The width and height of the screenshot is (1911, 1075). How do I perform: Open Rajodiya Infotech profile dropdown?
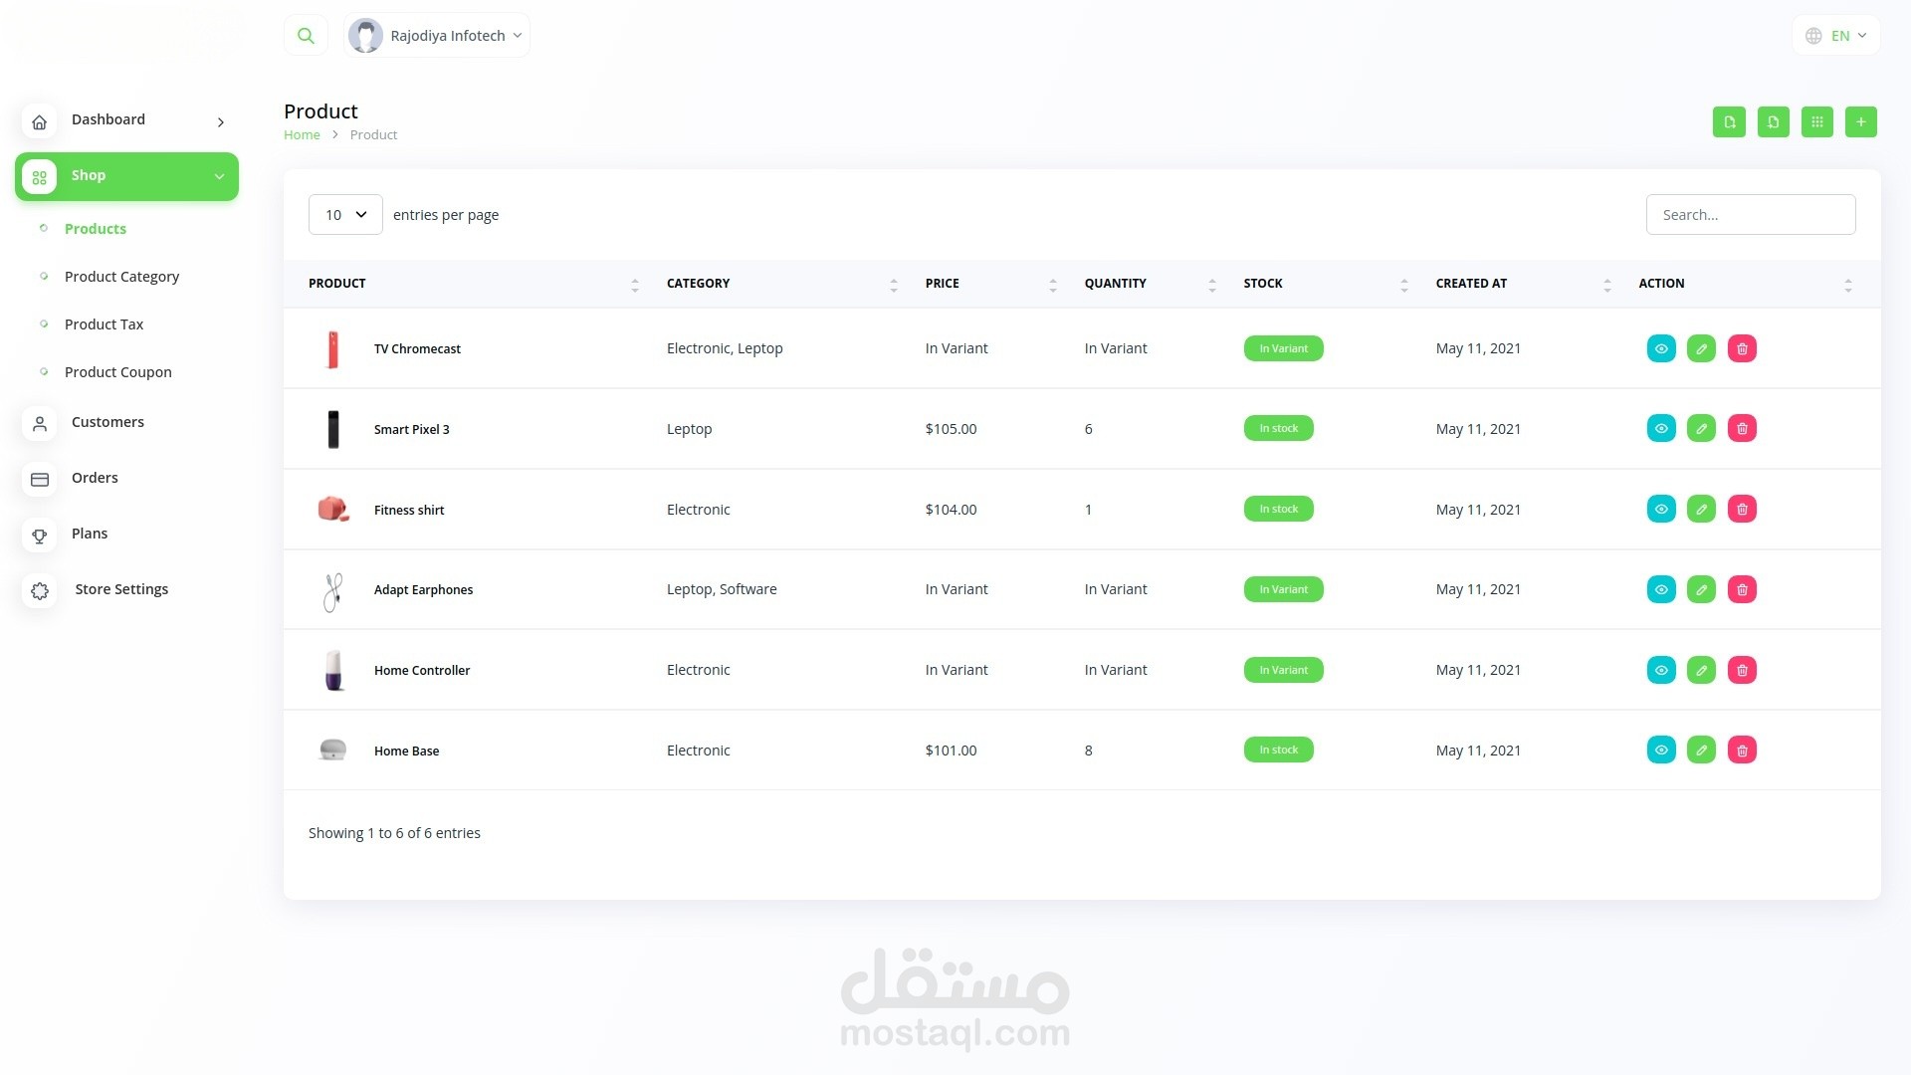437,36
